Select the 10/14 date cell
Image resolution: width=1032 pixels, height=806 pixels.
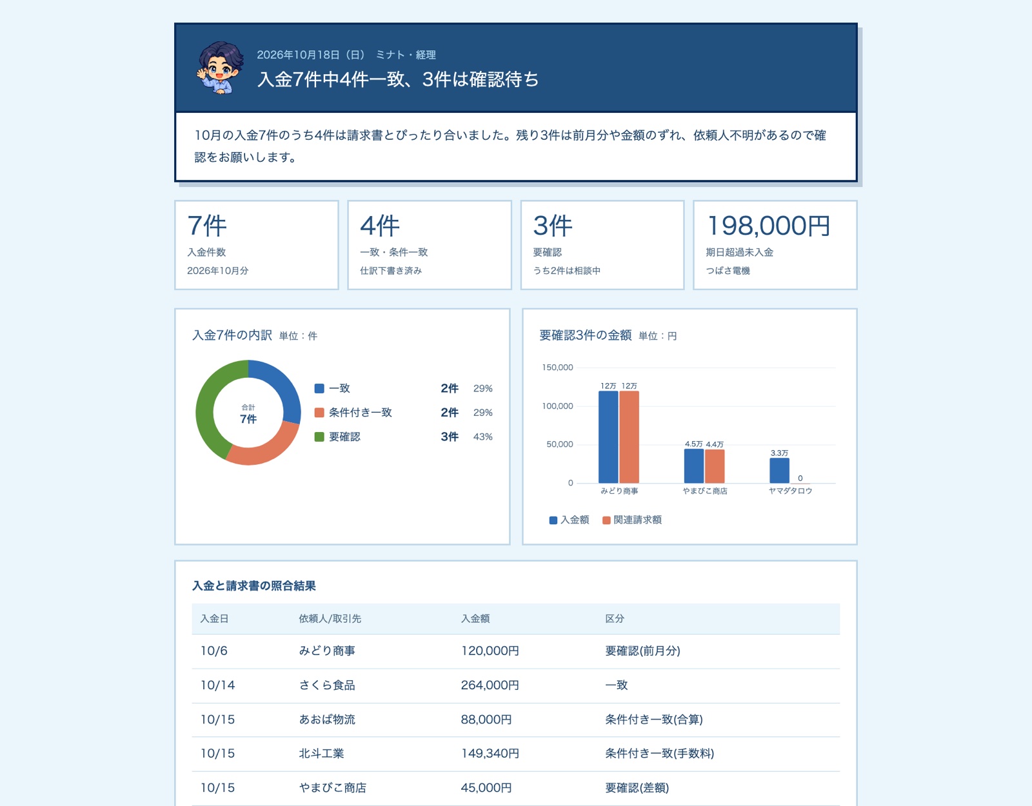pos(217,685)
